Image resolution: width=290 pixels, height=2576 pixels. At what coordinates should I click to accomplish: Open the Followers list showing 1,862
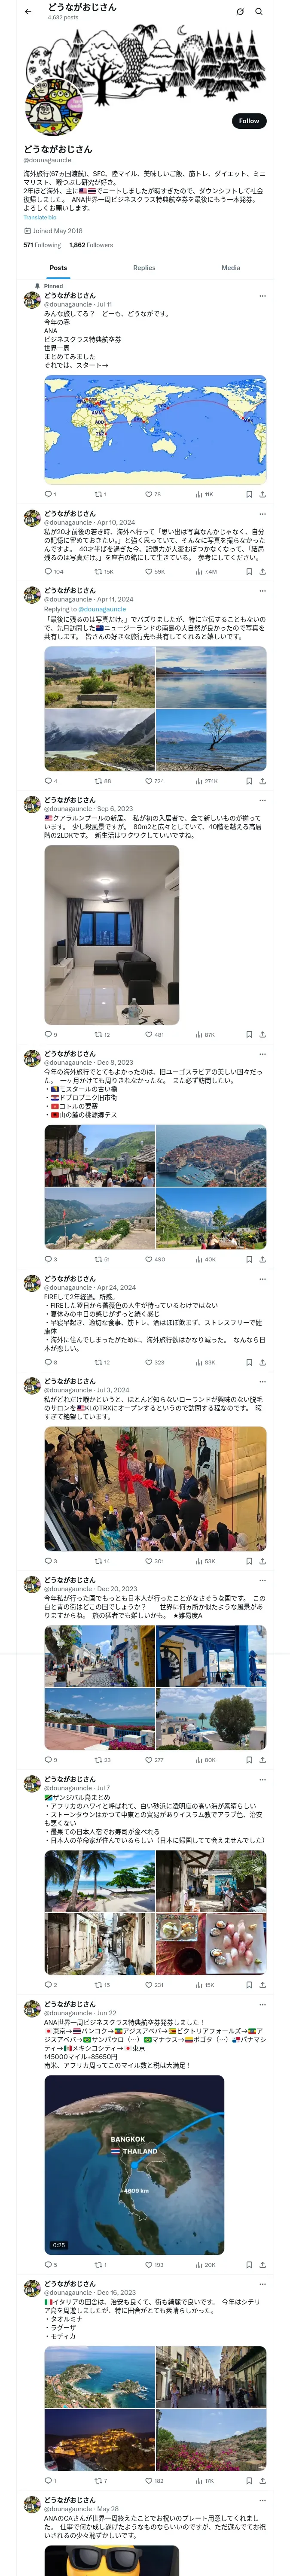point(91,245)
